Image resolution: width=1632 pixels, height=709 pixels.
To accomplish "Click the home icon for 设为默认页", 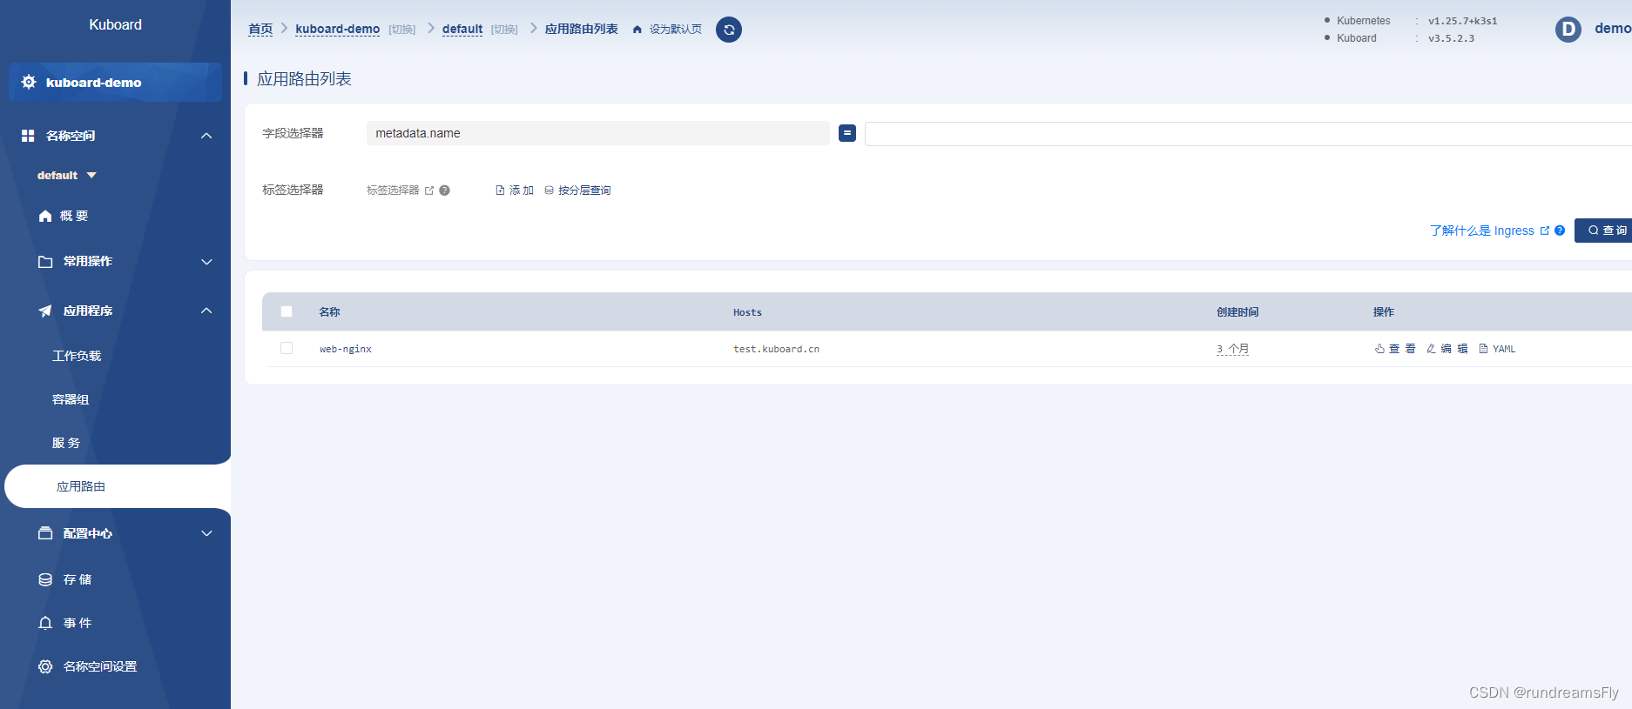I will (x=637, y=30).
